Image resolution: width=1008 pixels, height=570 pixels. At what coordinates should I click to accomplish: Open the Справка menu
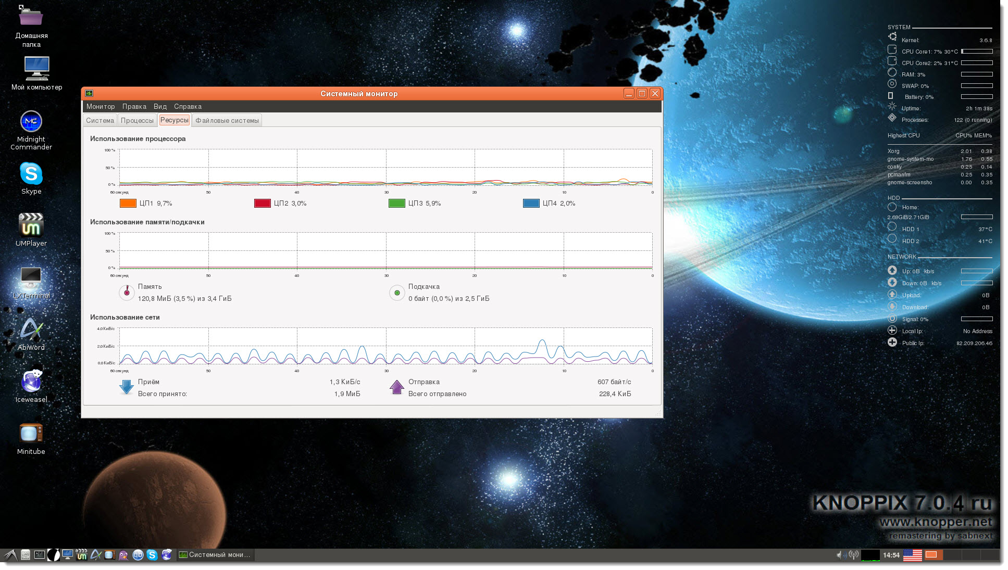[x=188, y=107]
